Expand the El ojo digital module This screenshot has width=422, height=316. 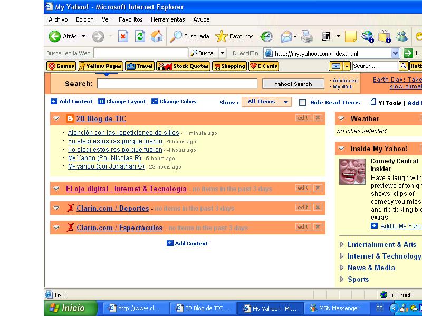pyautogui.click(x=56, y=189)
